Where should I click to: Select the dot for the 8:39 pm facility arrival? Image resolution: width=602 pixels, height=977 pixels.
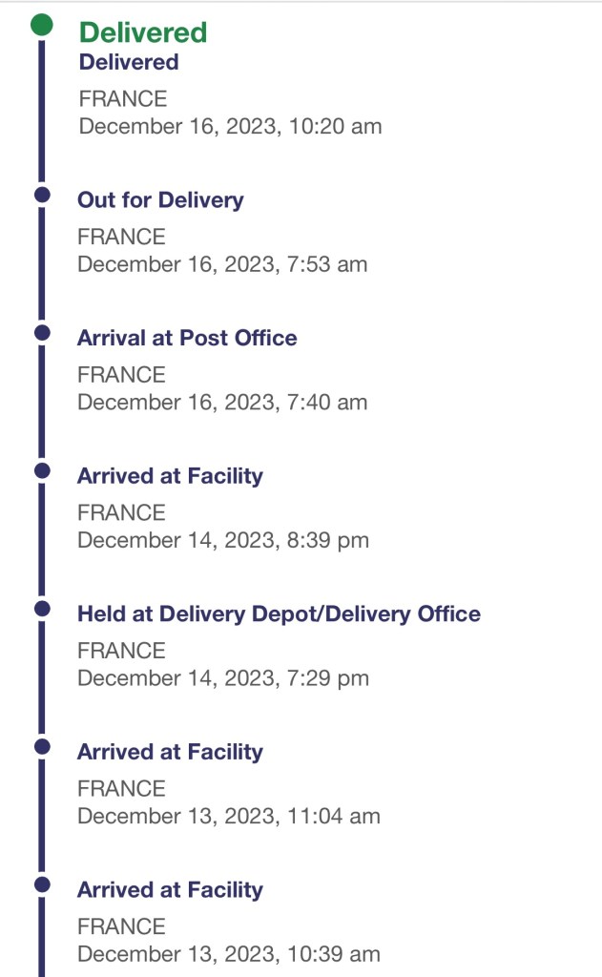coord(41,470)
